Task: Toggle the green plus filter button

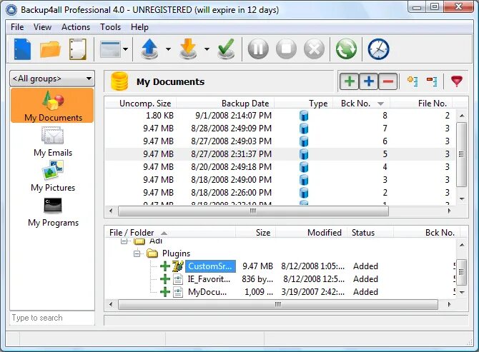Action: click(x=350, y=81)
